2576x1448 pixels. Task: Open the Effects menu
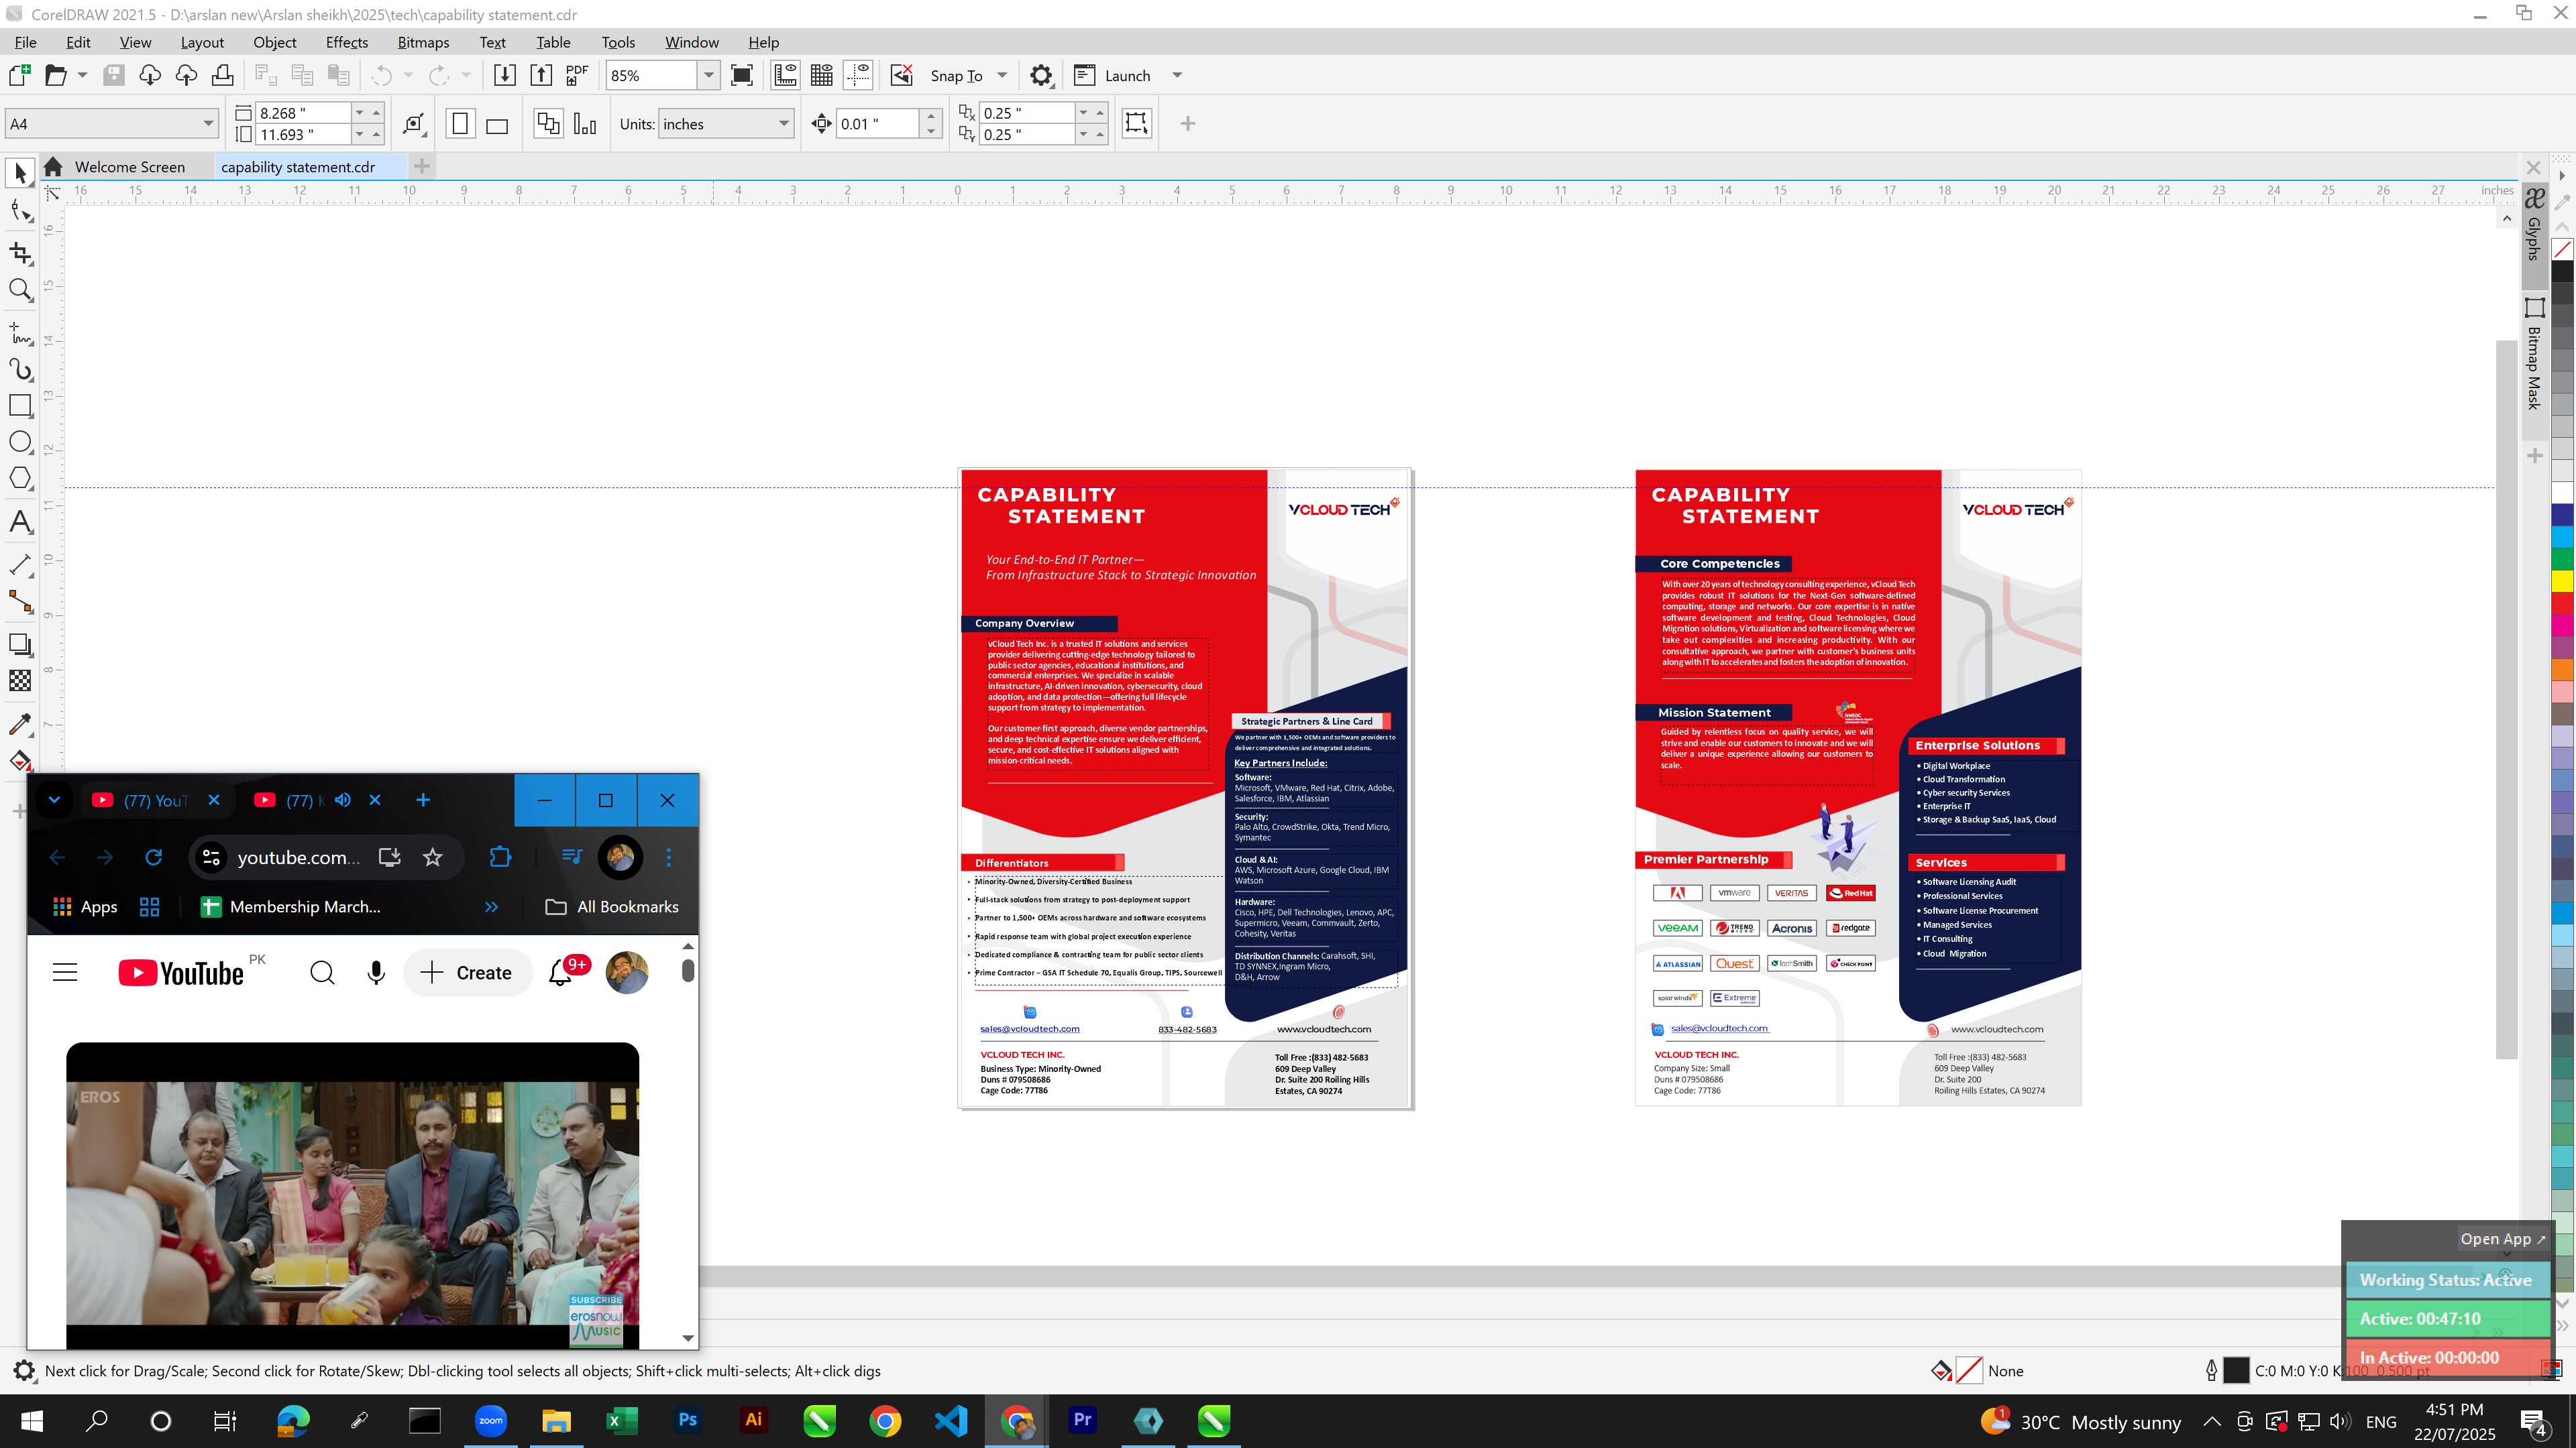point(347,43)
